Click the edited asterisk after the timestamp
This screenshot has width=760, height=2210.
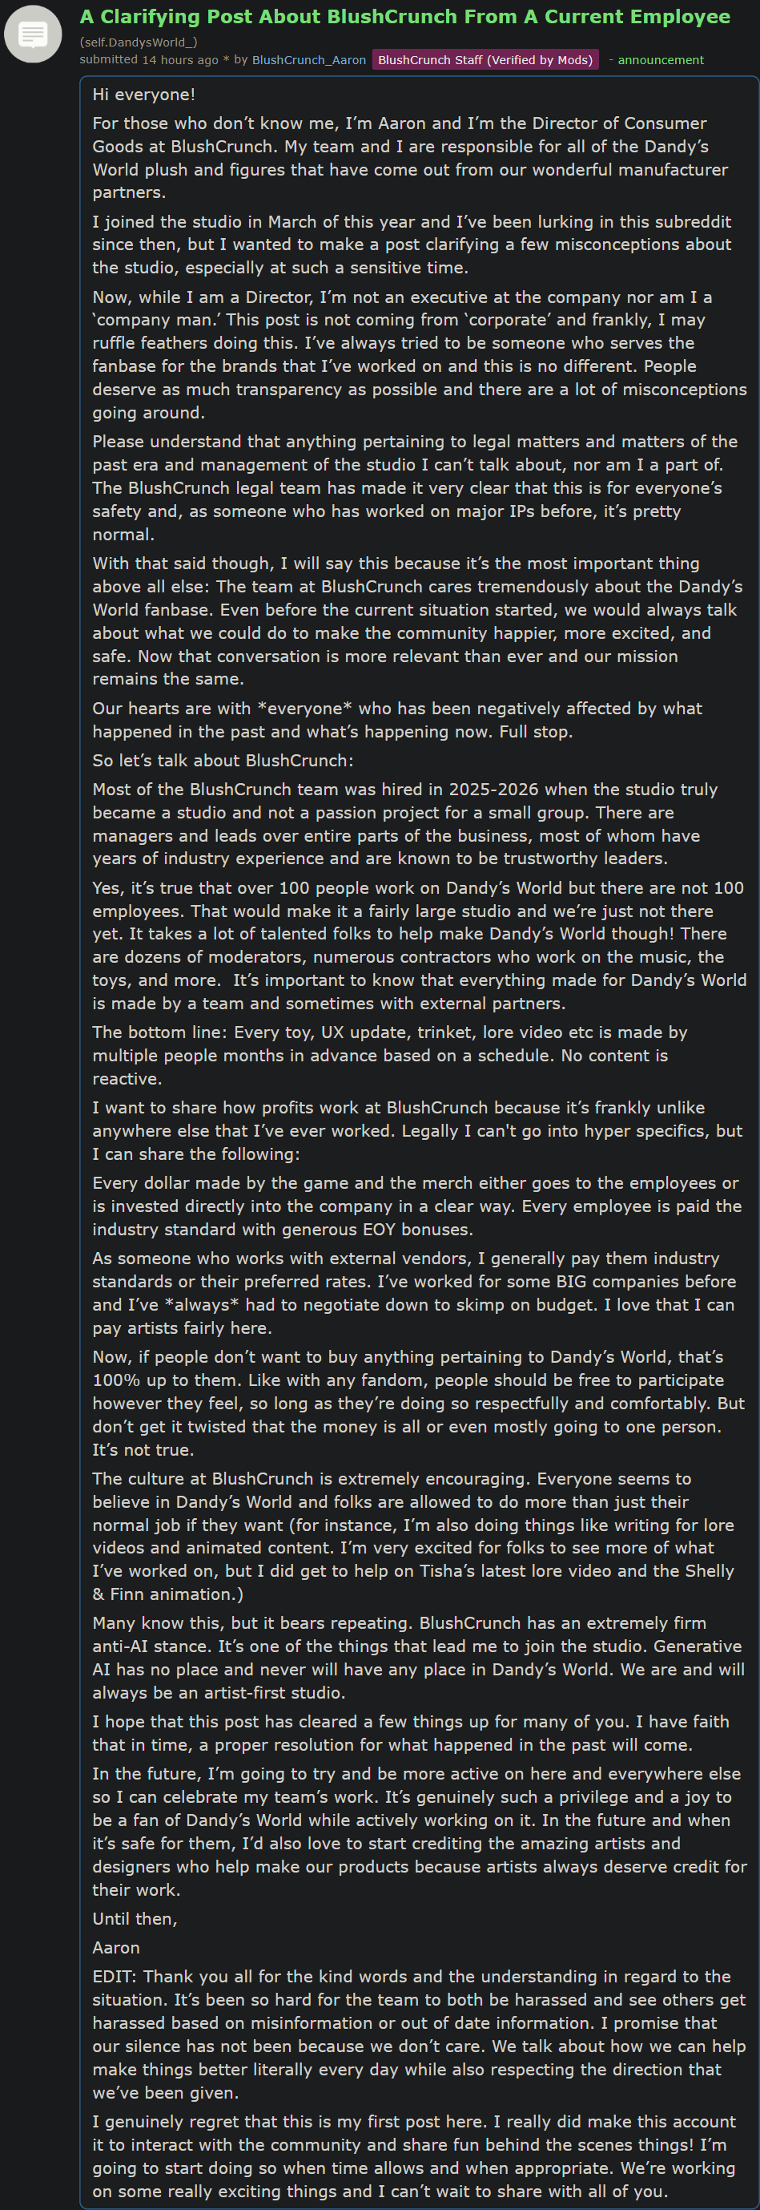(x=226, y=60)
